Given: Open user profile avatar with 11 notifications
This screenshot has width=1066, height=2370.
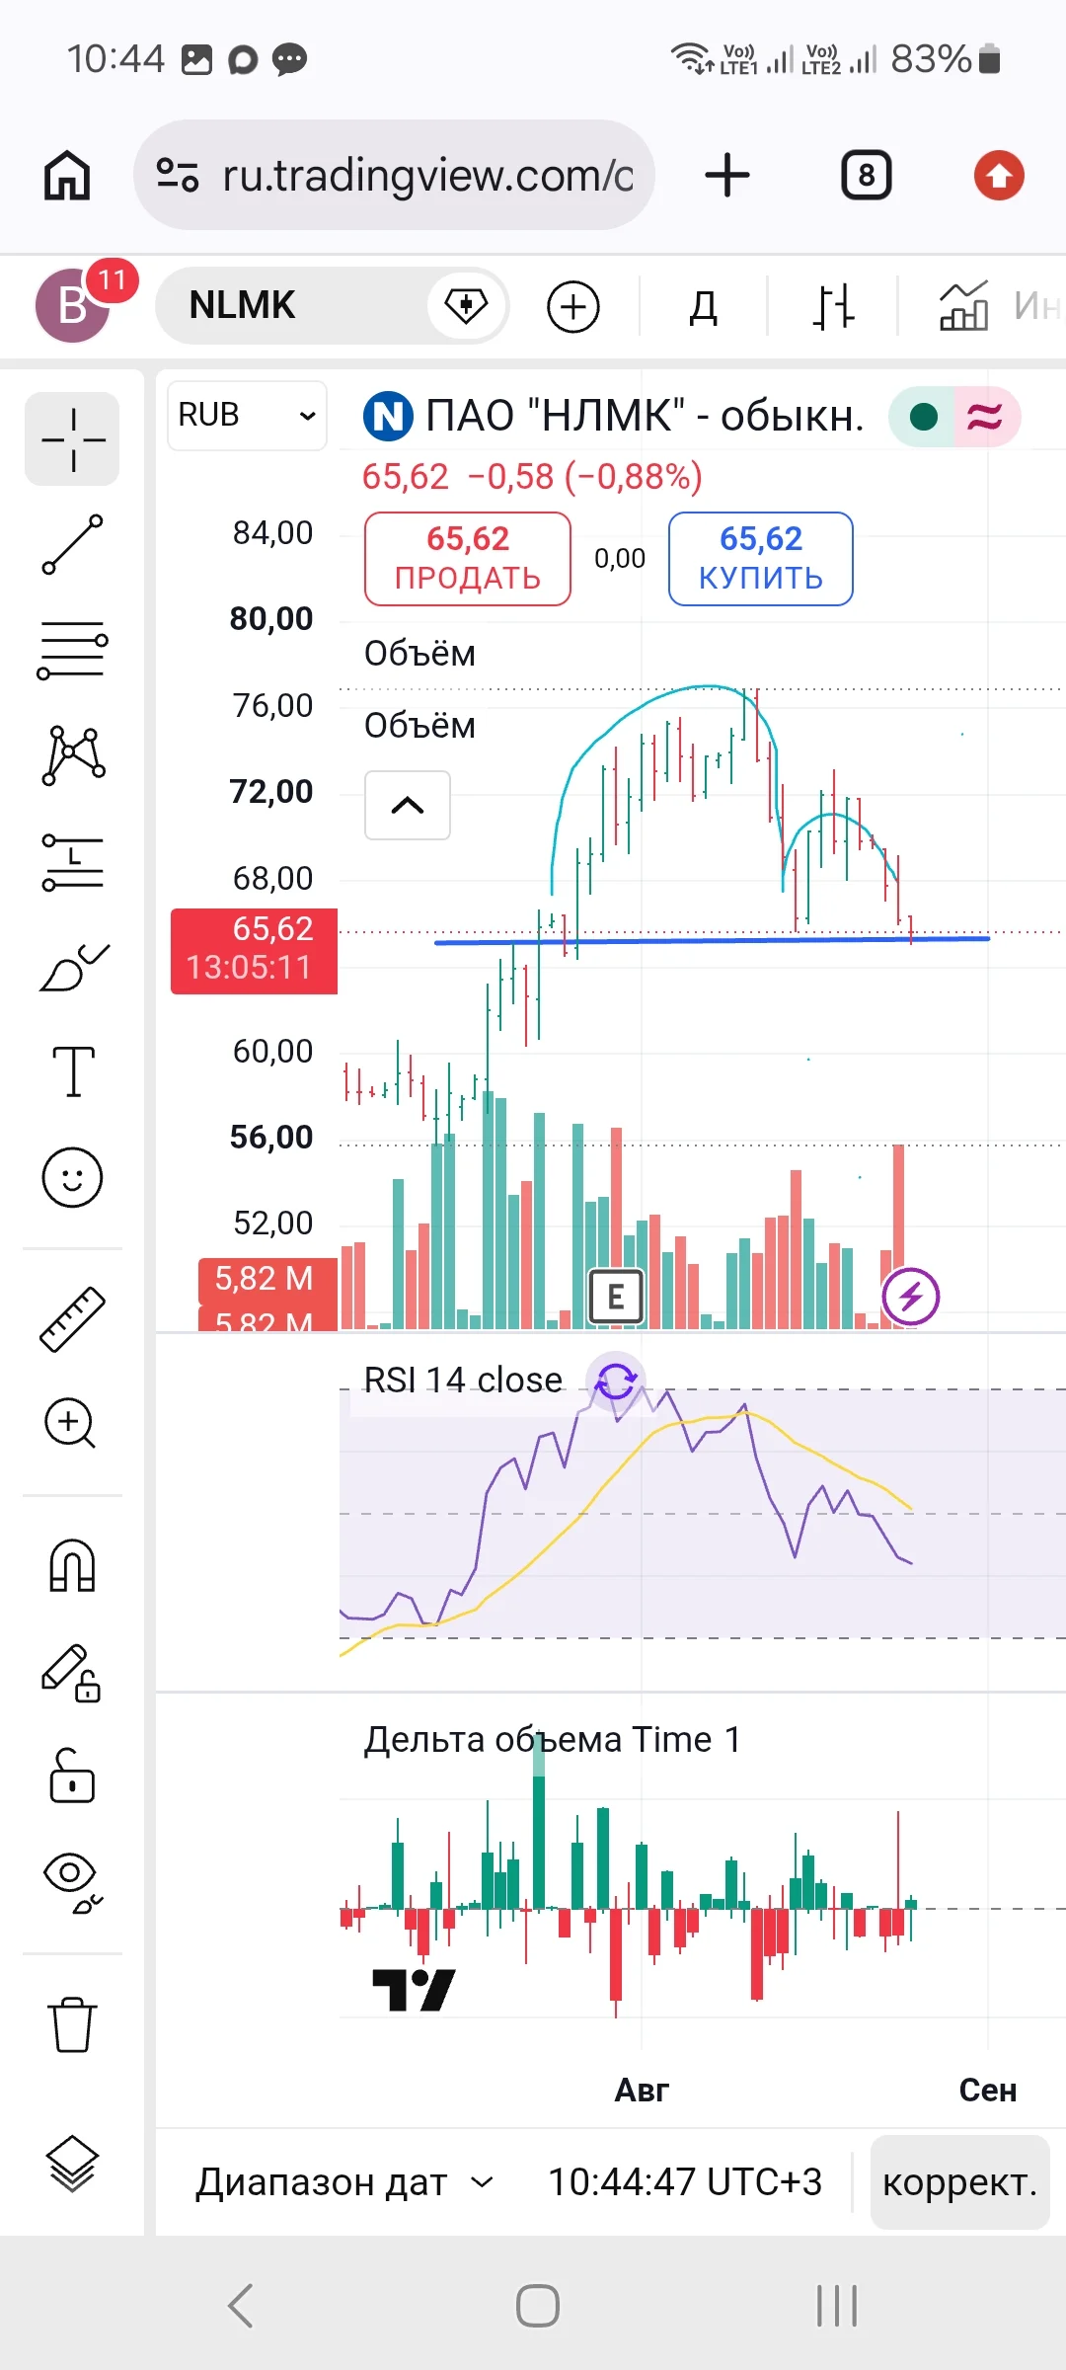Looking at the screenshot, I should point(75,304).
